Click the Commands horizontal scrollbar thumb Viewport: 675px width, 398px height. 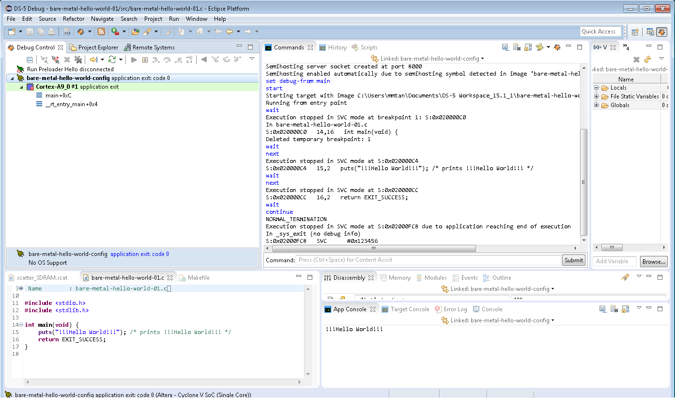click(x=374, y=248)
